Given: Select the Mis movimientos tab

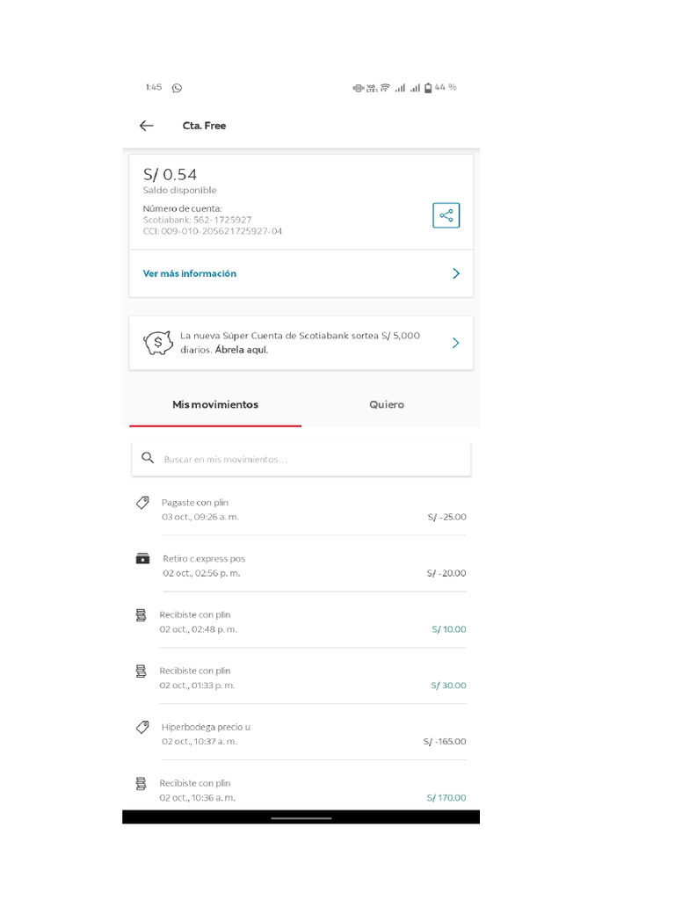Looking at the screenshot, I should click(x=215, y=404).
